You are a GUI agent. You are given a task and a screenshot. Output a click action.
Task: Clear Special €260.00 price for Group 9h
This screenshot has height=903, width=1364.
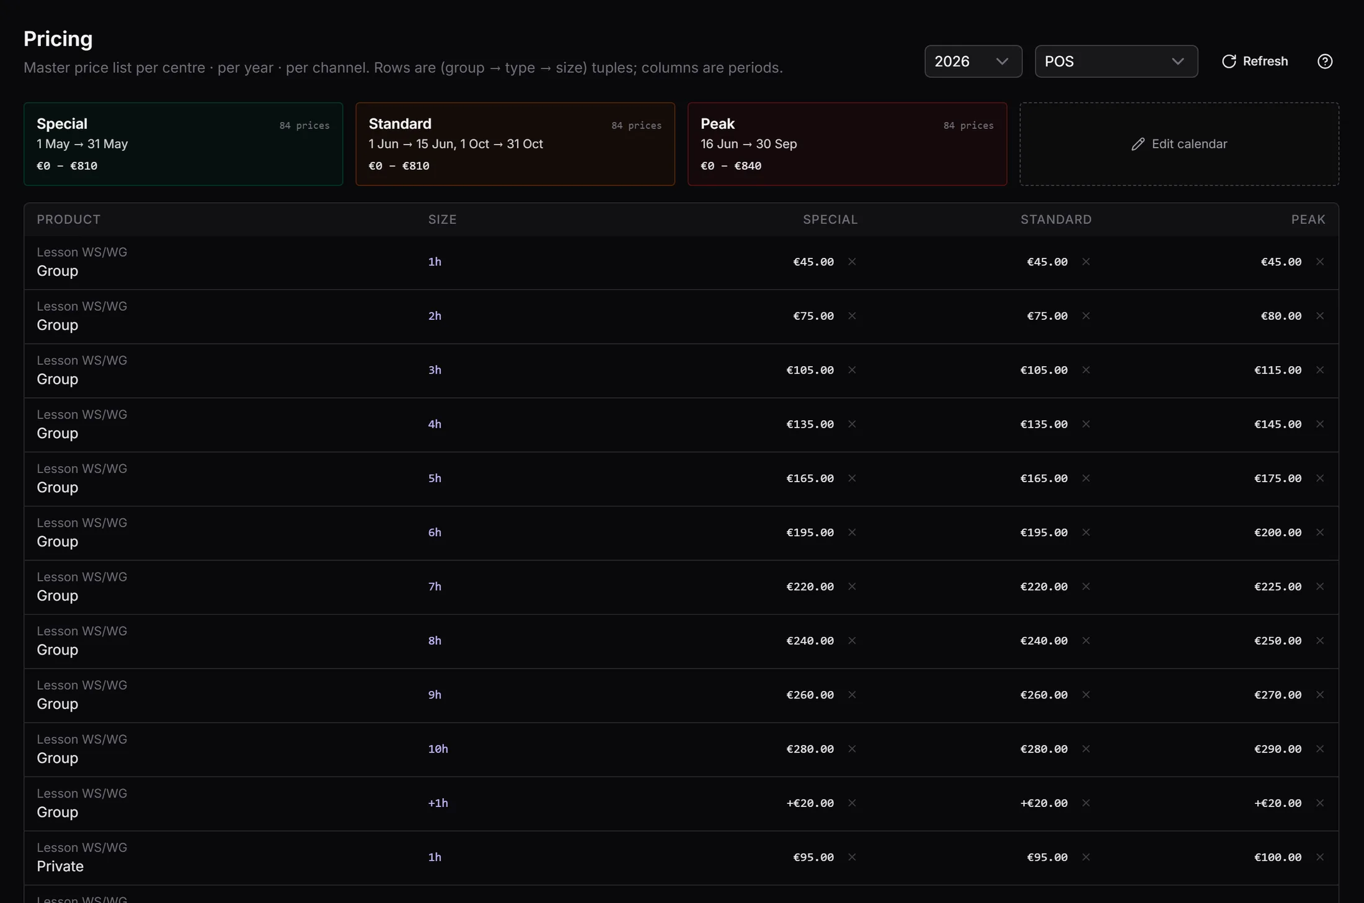pos(852,695)
